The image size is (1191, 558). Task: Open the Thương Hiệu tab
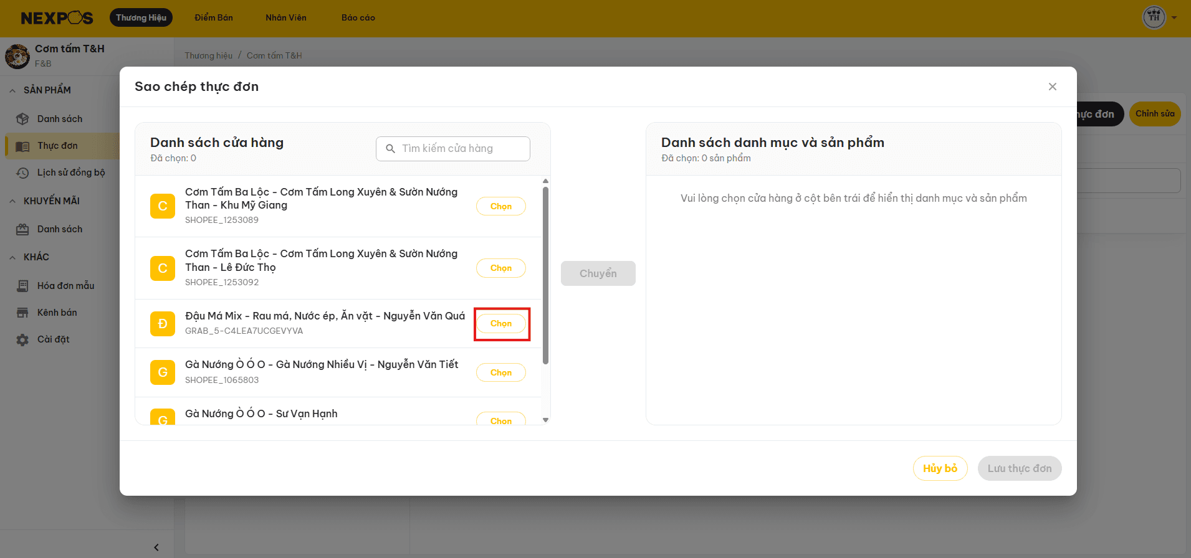click(x=141, y=17)
